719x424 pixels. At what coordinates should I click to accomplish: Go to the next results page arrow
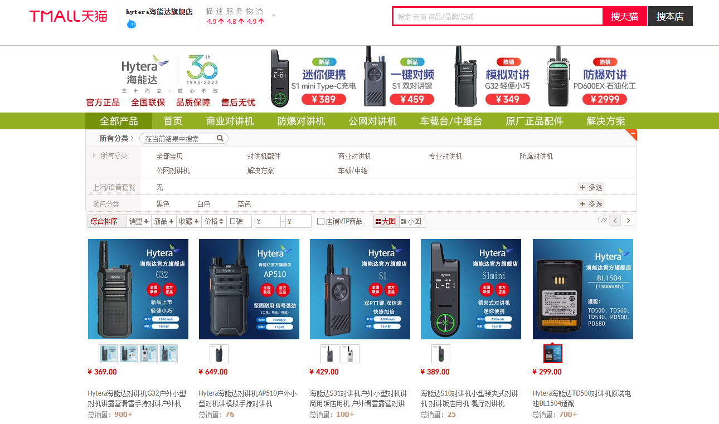[629, 221]
